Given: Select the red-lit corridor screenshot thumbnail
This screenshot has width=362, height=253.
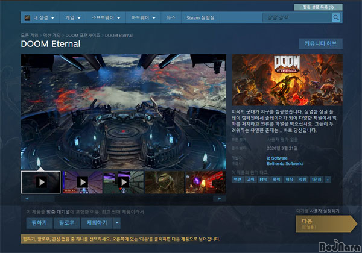Looking at the screenshot, I should click(206, 182).
